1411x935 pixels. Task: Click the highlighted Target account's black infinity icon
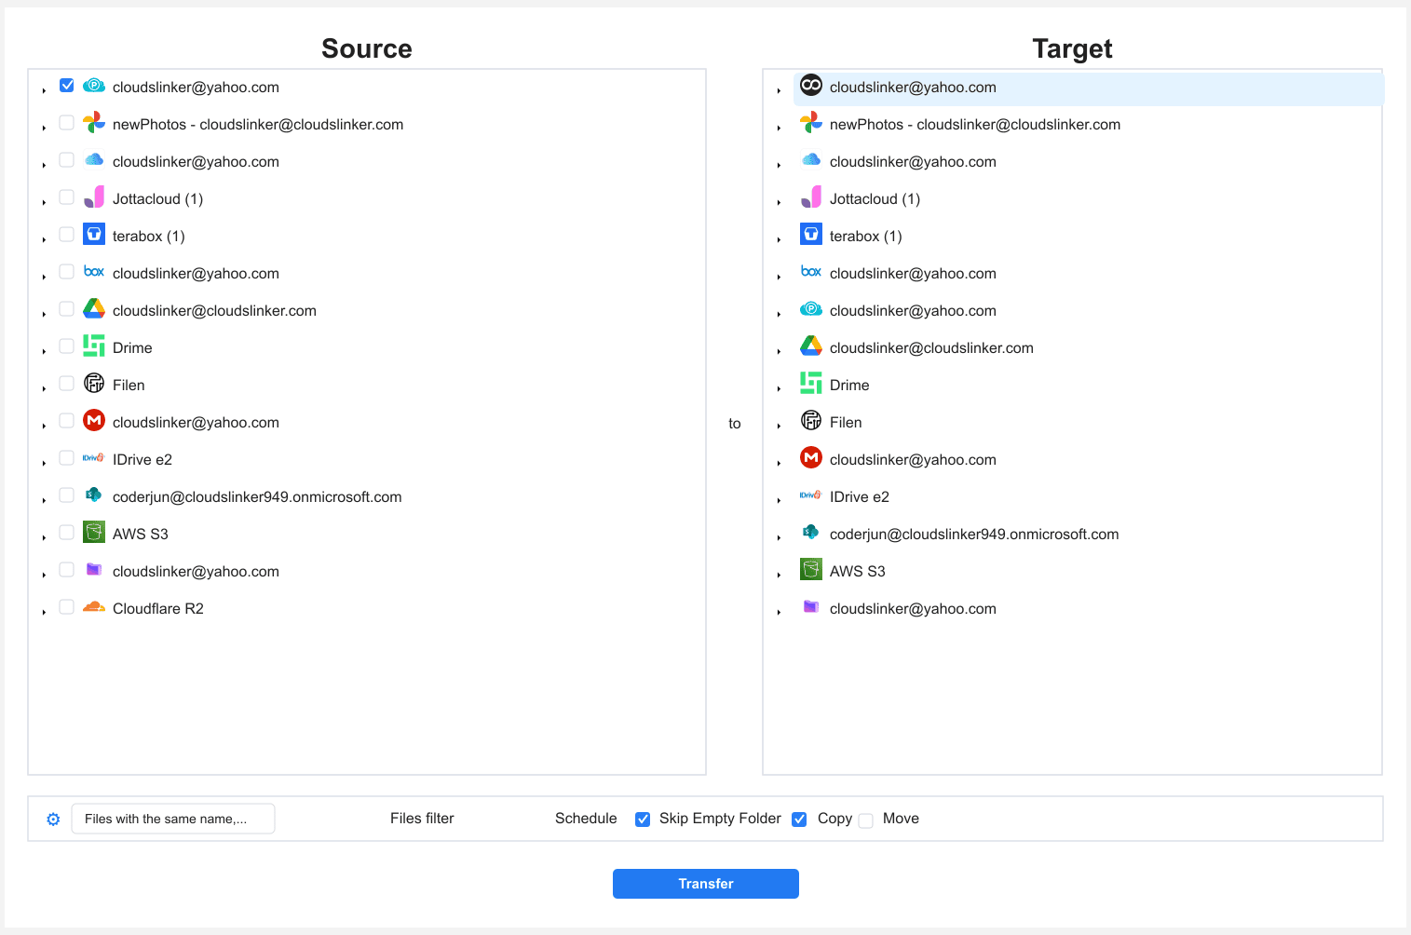(811, 85)
